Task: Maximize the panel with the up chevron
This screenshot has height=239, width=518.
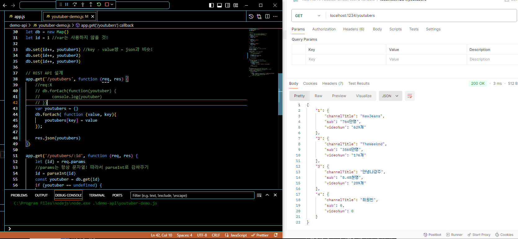Action: pyautogui.click(x=267, y=195)
